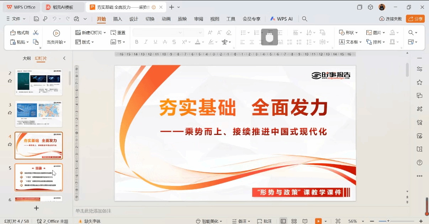Click the fit-slide-to-window icon in status bar
Viewport: 429px width, 224px height.
pos(338,221)
